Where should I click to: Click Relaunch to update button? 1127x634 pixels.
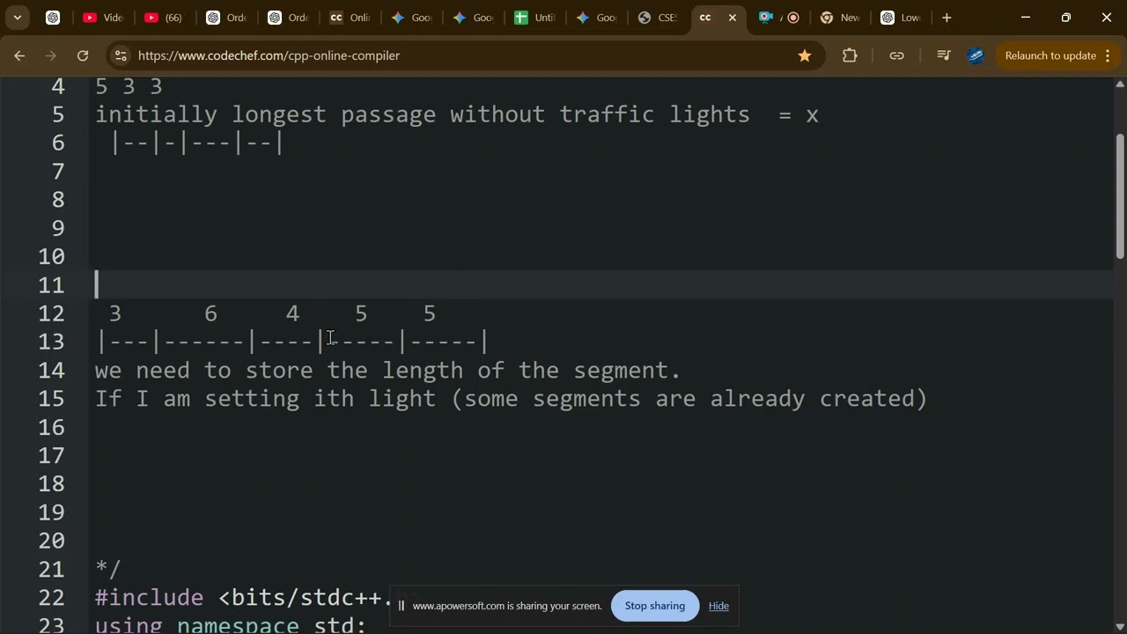tap(1050, 55)
